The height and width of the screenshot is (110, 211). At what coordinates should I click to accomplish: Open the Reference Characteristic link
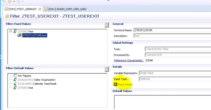pyautogui.click(x=129, y=60)
